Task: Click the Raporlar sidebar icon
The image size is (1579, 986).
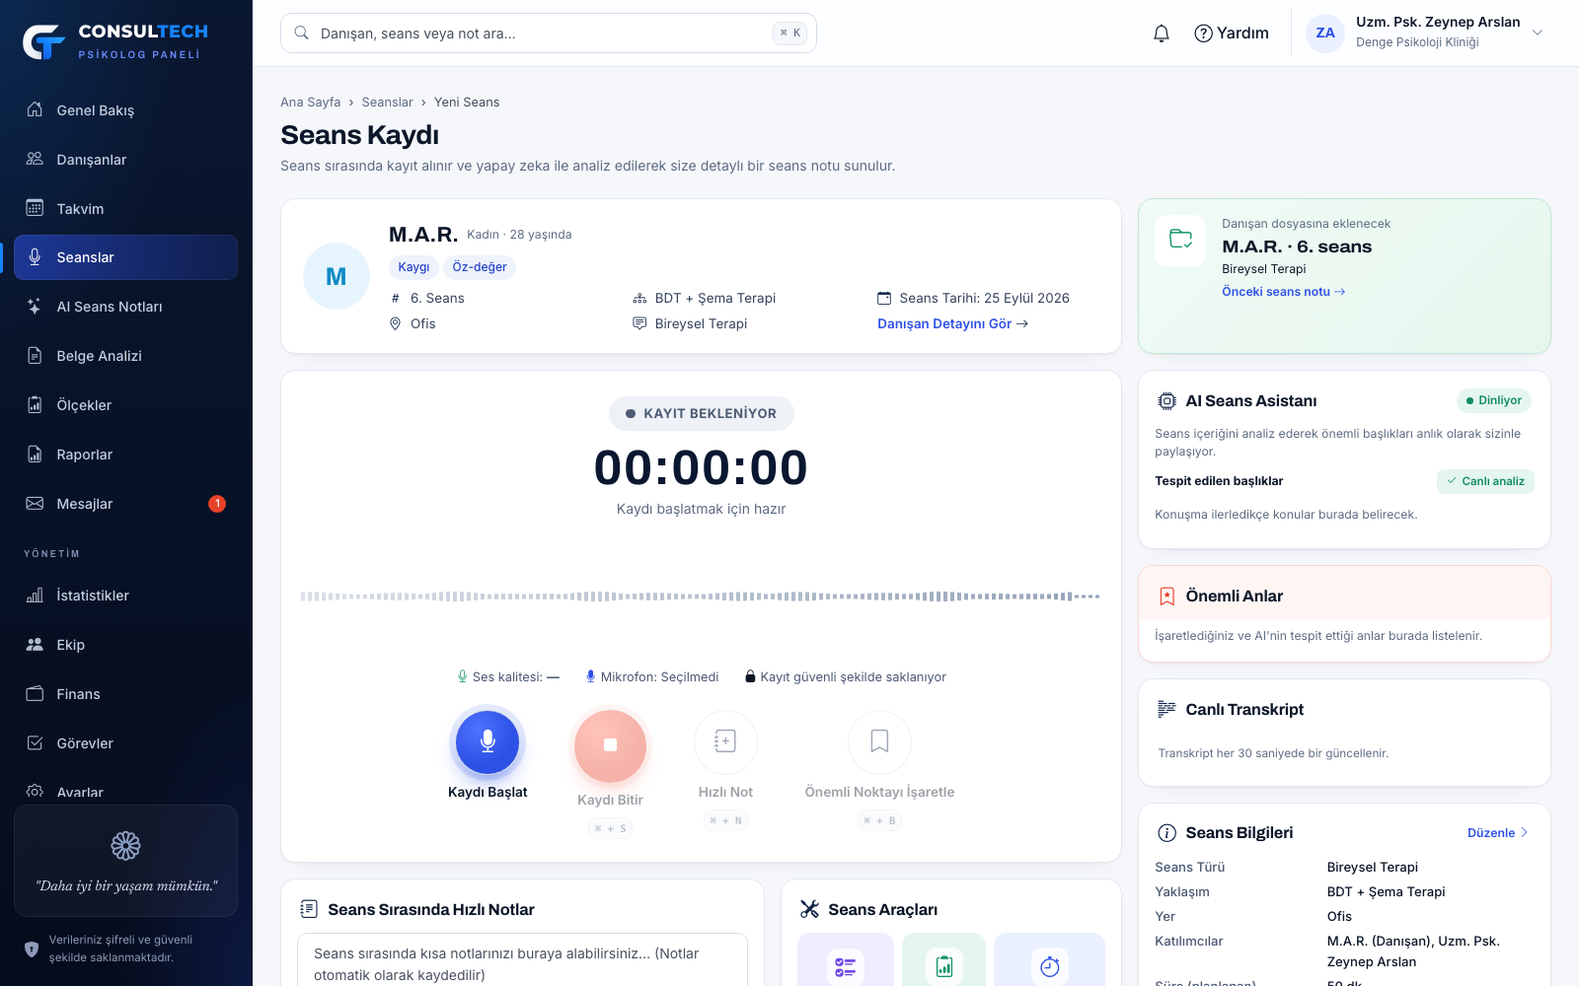Action: click(x=35, y=455)
